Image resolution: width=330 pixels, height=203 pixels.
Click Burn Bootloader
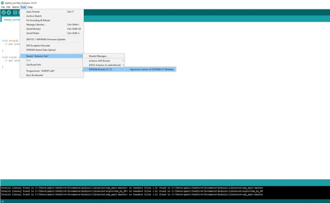point(52,75)
